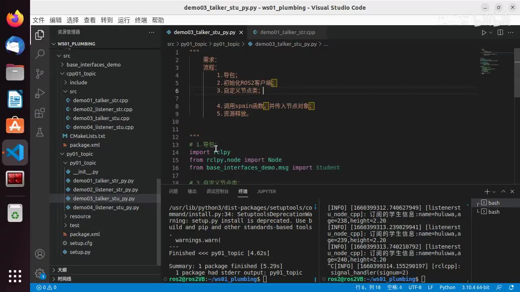
Task: Expand the 时间线 timeline section
Action: [x=106, y=279]
